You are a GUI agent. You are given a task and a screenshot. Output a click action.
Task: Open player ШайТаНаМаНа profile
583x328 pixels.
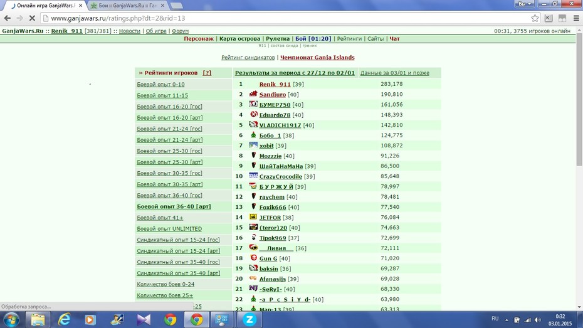tap(281, 166)
